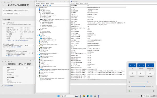The image size is (157, 98).
Task: Click the display 1 adapter properties link
Action: tap(18, 40)
